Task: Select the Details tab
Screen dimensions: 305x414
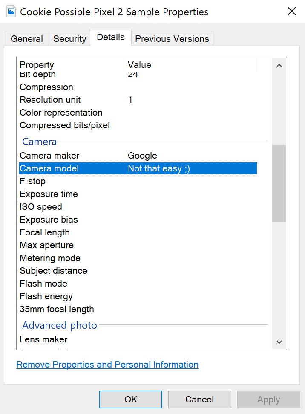Action: click(111, 37)
